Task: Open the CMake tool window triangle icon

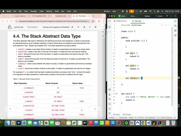Action: tap(109, 94)
